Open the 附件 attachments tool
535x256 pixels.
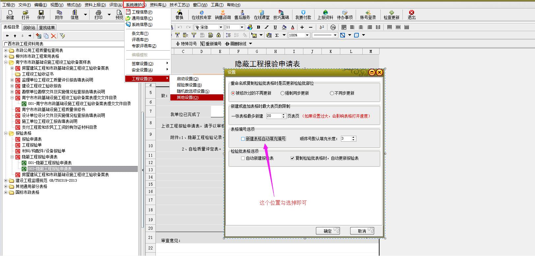pyautogui.click(x=59, y=14)
